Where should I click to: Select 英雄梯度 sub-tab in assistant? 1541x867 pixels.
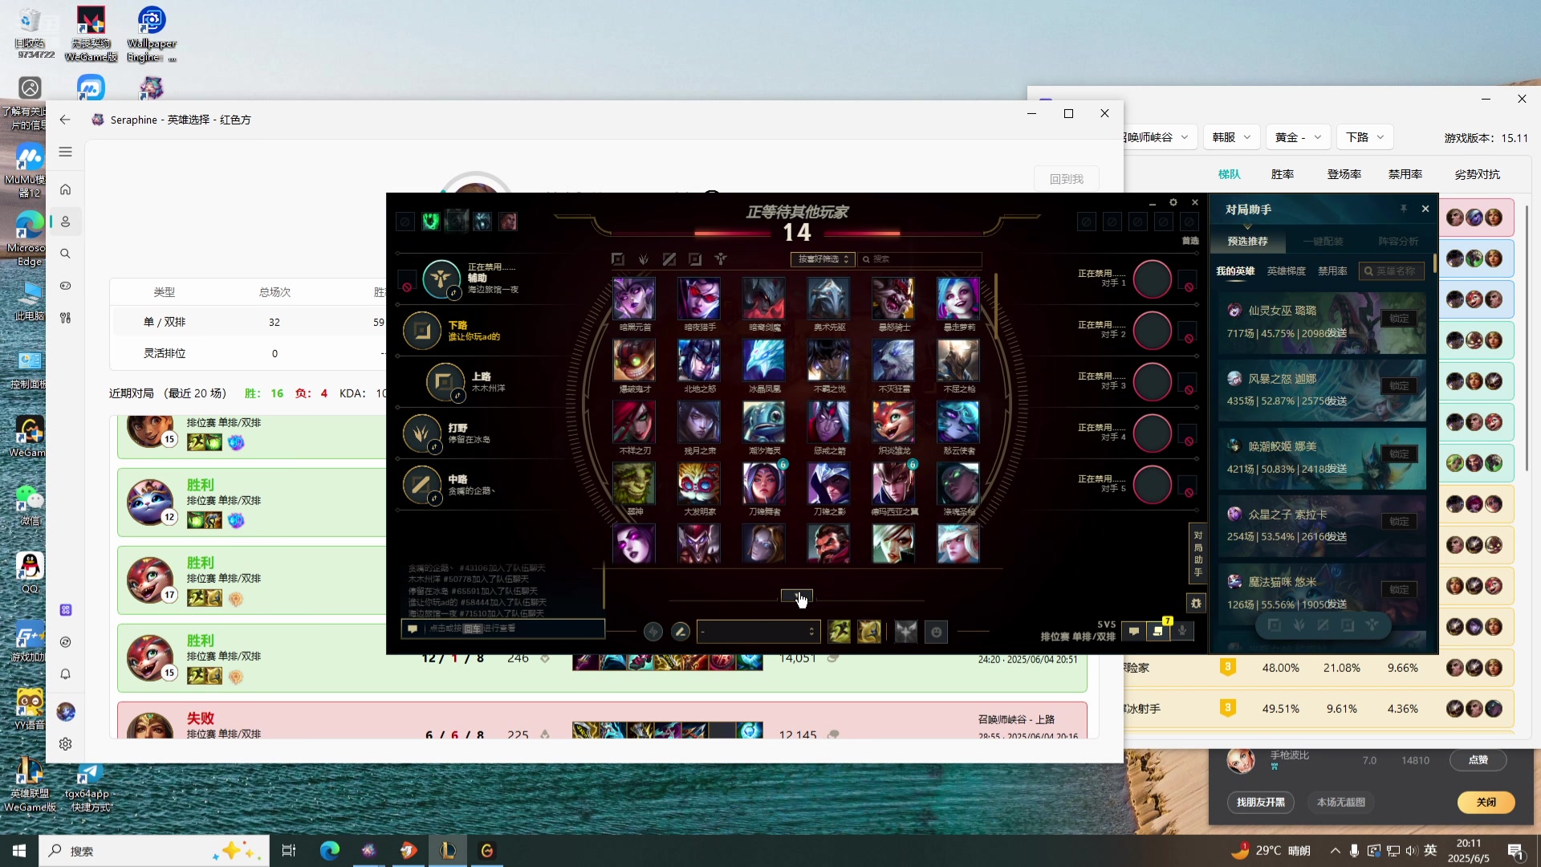pyautogui.click(x=1286, y=271)
